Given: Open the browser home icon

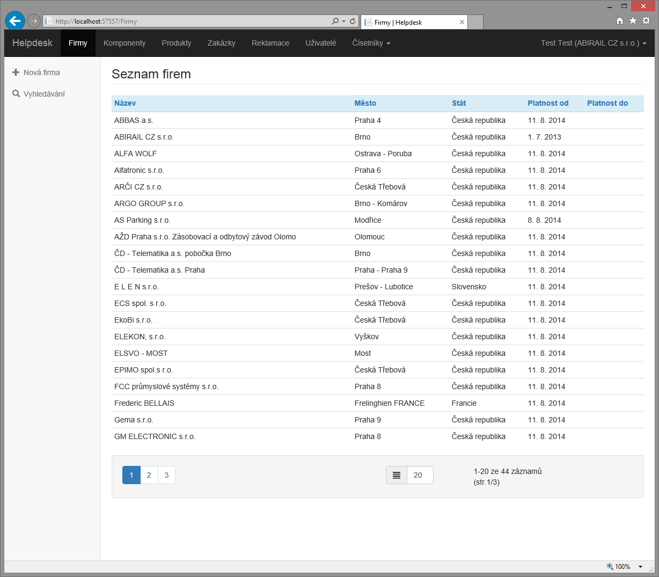Looking at the screenshot, I should click(620, 21).
